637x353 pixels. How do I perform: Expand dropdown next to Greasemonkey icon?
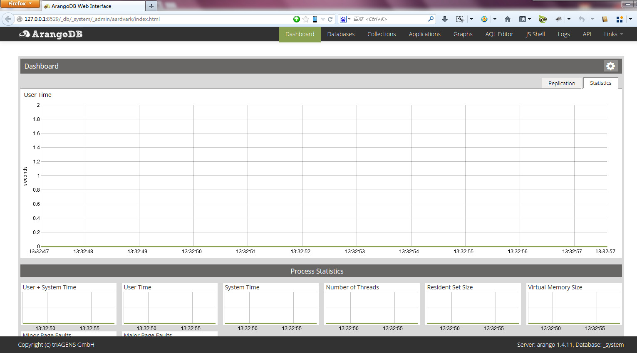coord(569,19)
